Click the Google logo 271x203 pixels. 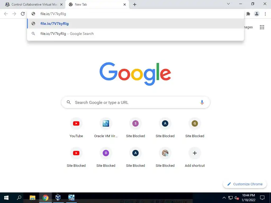tap(135, 74)
